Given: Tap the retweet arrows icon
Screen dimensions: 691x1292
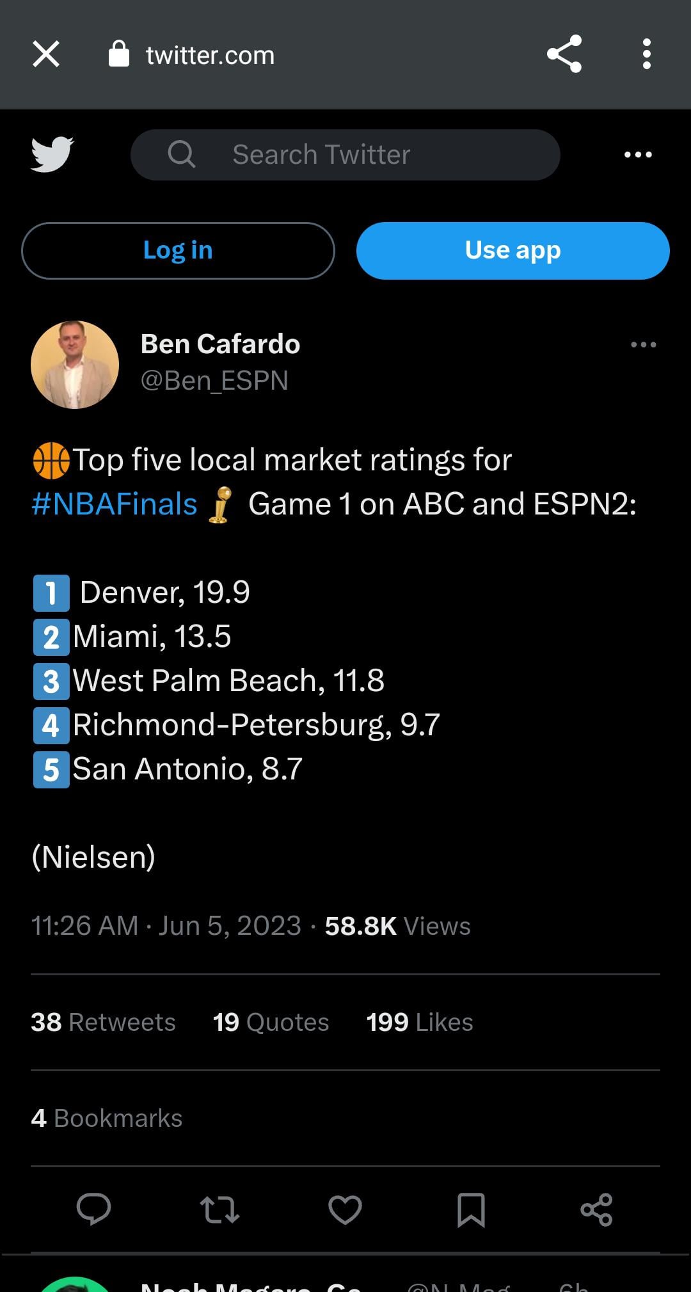Looking at the screenshot, I should tap(219, 1209).
